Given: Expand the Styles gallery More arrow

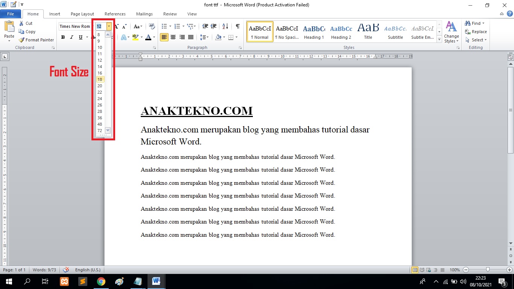Looking at the screenshot, I should (x=439, y=39).
